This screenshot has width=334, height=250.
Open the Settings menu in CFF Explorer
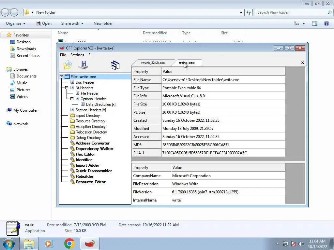(77, 55)
